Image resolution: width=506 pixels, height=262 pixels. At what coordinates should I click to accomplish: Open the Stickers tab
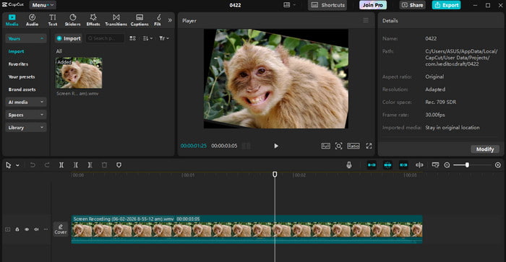(72, 20)
